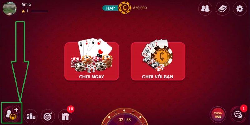Image resolution: width=250 pixels, height=125 pixels.
Task: Click the level progress bar
Action: click(x=39, y=11)
